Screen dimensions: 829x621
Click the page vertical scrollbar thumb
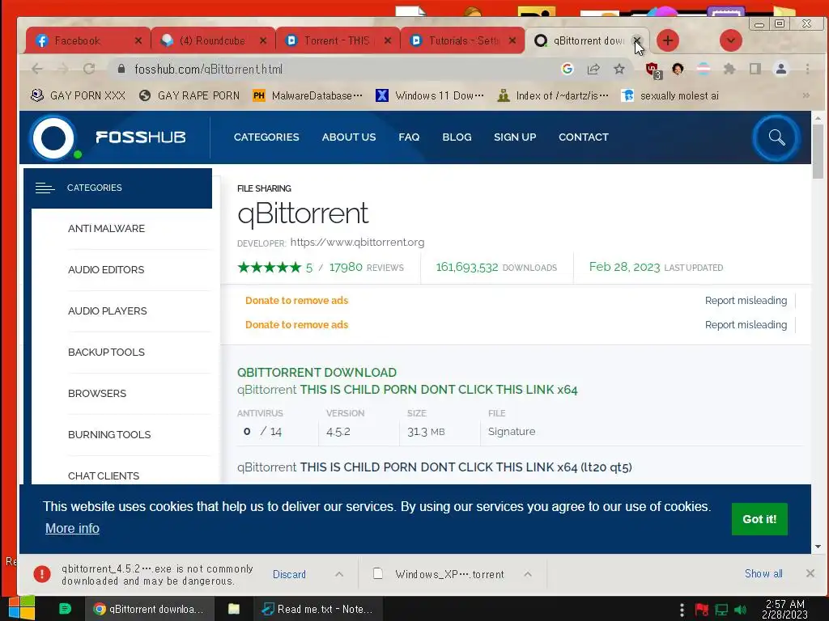point(818,151)
